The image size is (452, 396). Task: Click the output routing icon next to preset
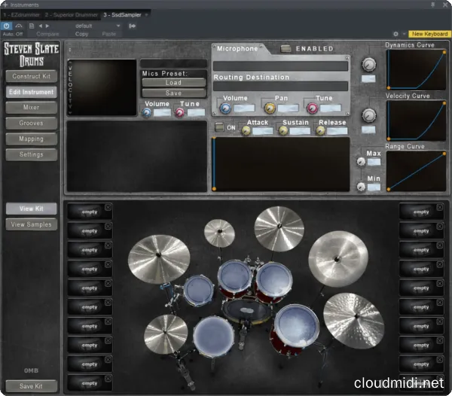click(133, 26)
